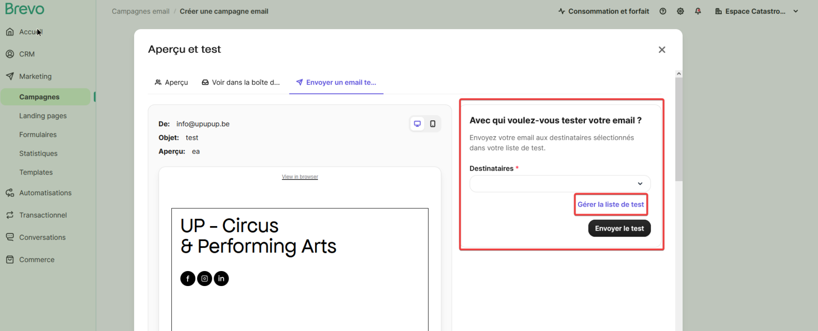Expand the Destinataires dropdown

tap(560, 184)
